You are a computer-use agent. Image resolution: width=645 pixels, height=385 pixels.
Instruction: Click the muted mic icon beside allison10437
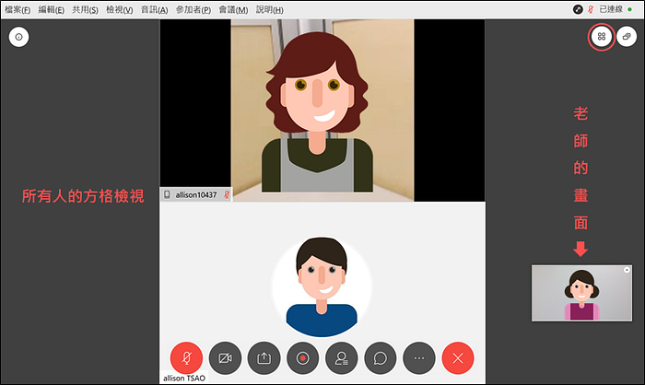[x=227, y=195]
